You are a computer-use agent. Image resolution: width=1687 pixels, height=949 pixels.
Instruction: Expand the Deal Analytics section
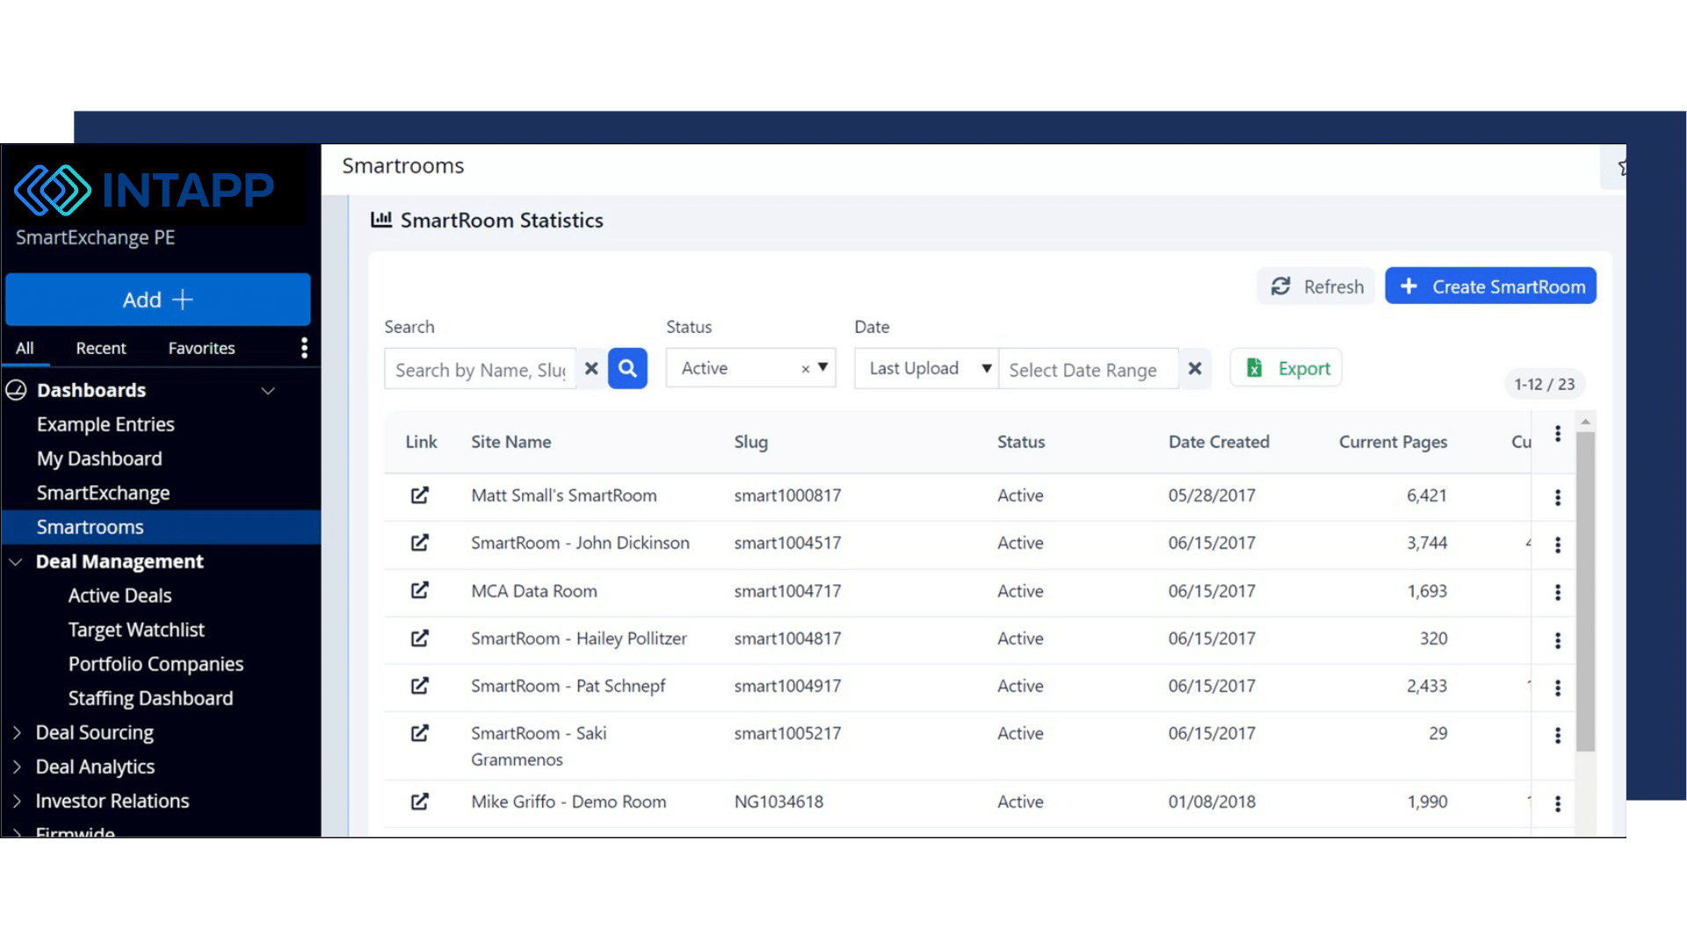point(17,767)
